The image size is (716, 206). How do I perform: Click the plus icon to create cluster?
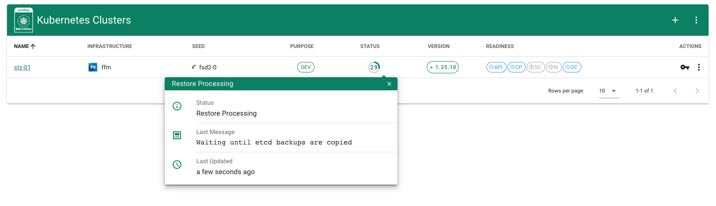tap(675, 20)
